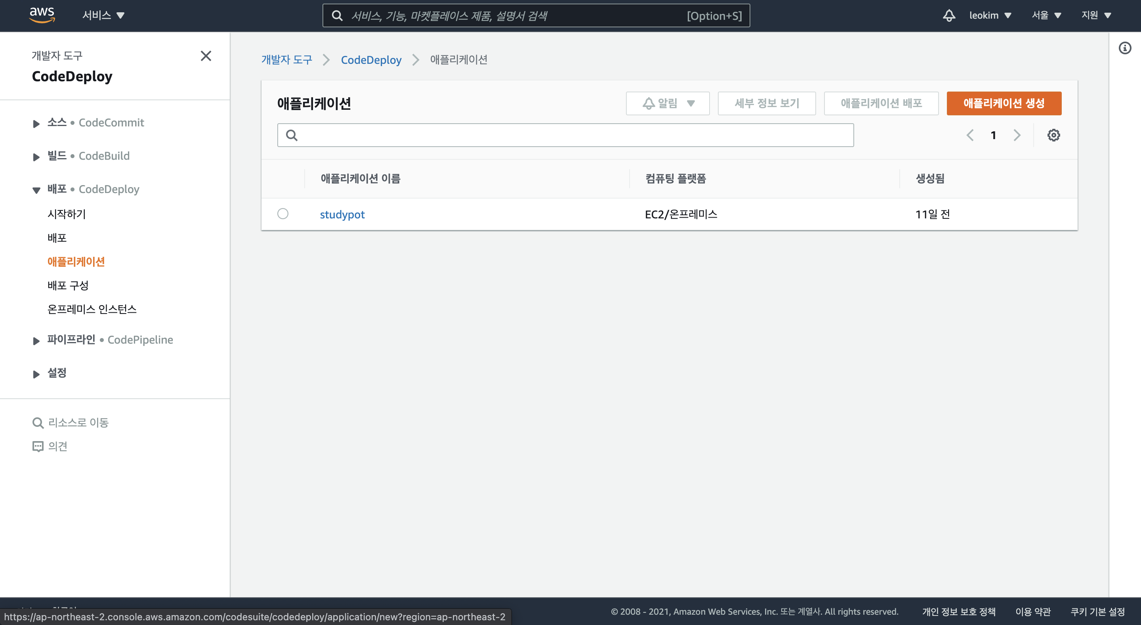Screen dimensions: 1141x625
Task: Click page number 1 in pagination
Action: [x=994, y=135]
